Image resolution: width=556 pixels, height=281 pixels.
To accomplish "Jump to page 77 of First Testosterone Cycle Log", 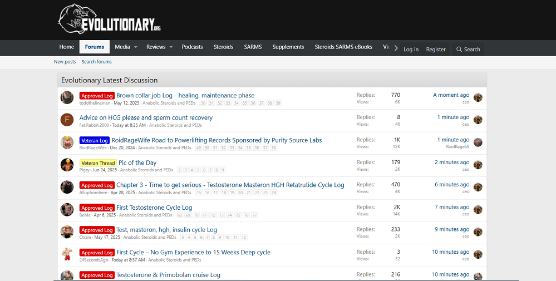I will tap(254, 215).
